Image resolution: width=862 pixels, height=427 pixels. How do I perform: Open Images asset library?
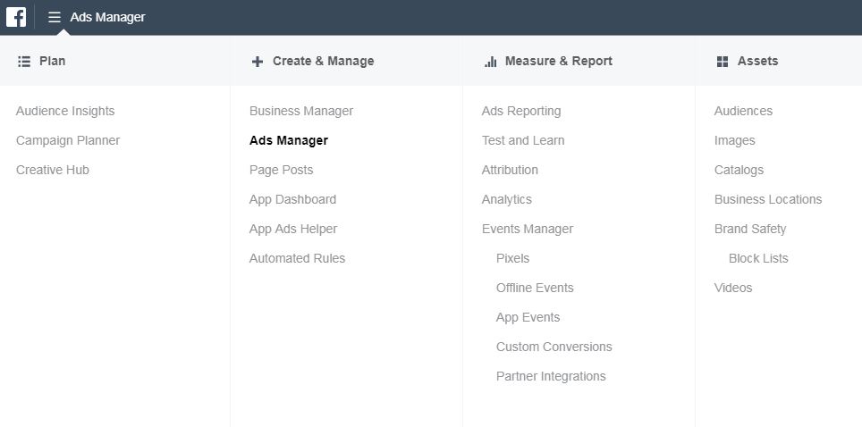coord(734,140)
